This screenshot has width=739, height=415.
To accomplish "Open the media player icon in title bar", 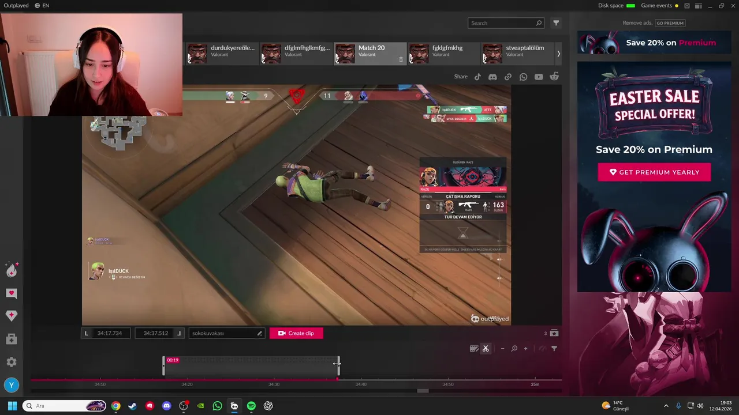I will click(687, 6).
